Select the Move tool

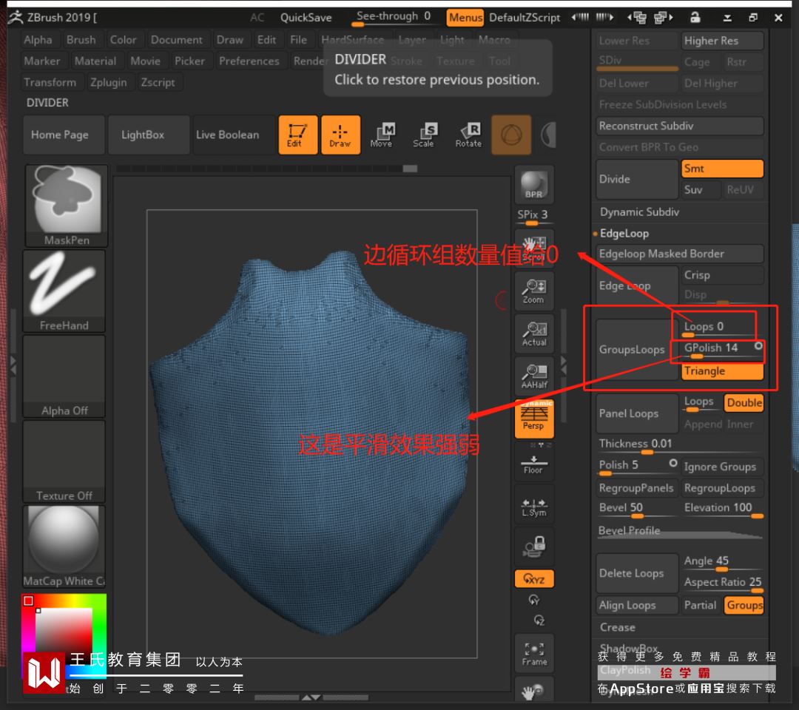(x=382, y=135)
